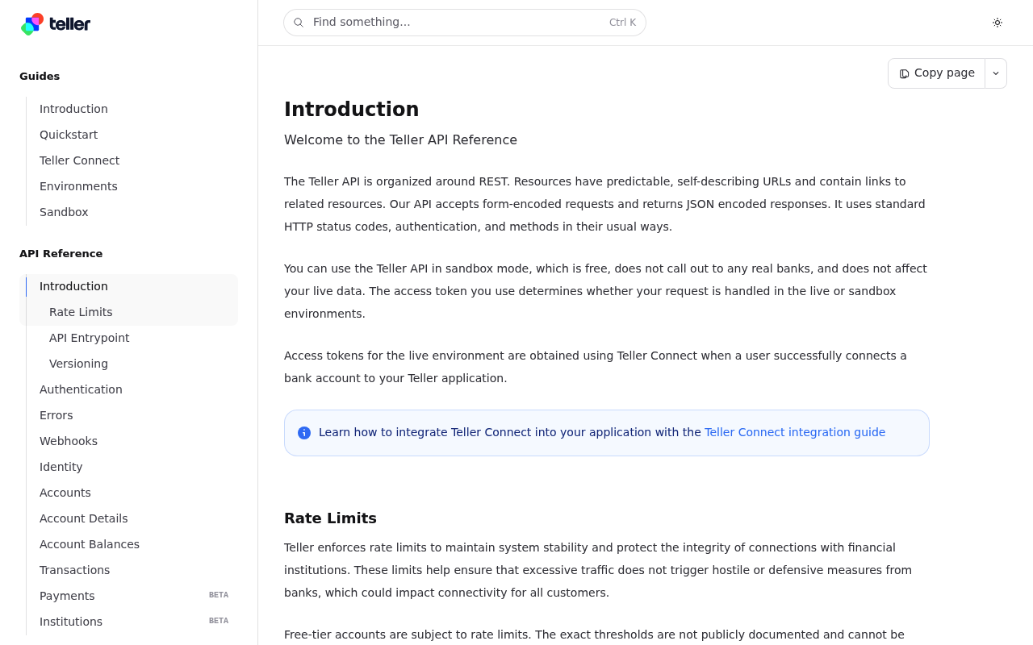Open Teller Connect integration guide link
Image resolution: width=1033 pixels, height=645 pixels.
point(795,432)
